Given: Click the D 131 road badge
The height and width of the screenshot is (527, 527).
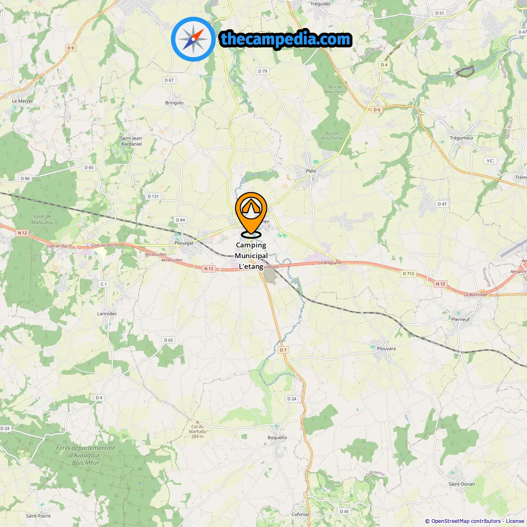Looking at the screenshot, I should (x=153, y=196).
